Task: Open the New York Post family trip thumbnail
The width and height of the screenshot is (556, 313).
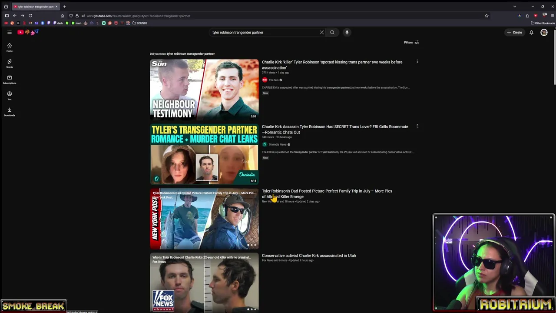Action: click(204, 219)
